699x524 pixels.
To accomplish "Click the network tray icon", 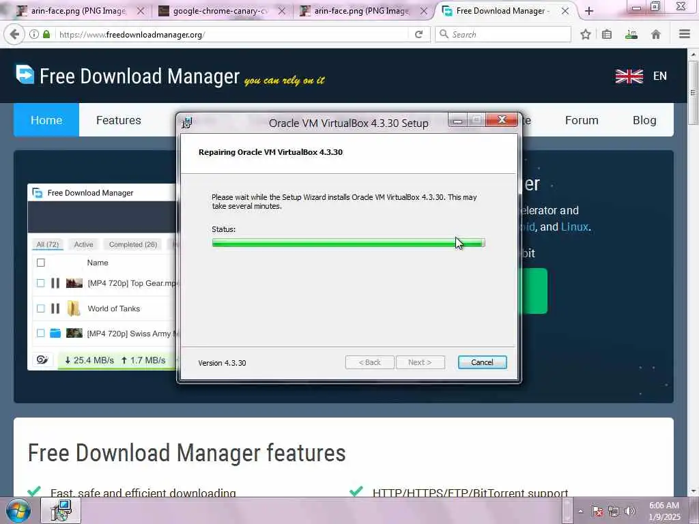I will (614, 511).
